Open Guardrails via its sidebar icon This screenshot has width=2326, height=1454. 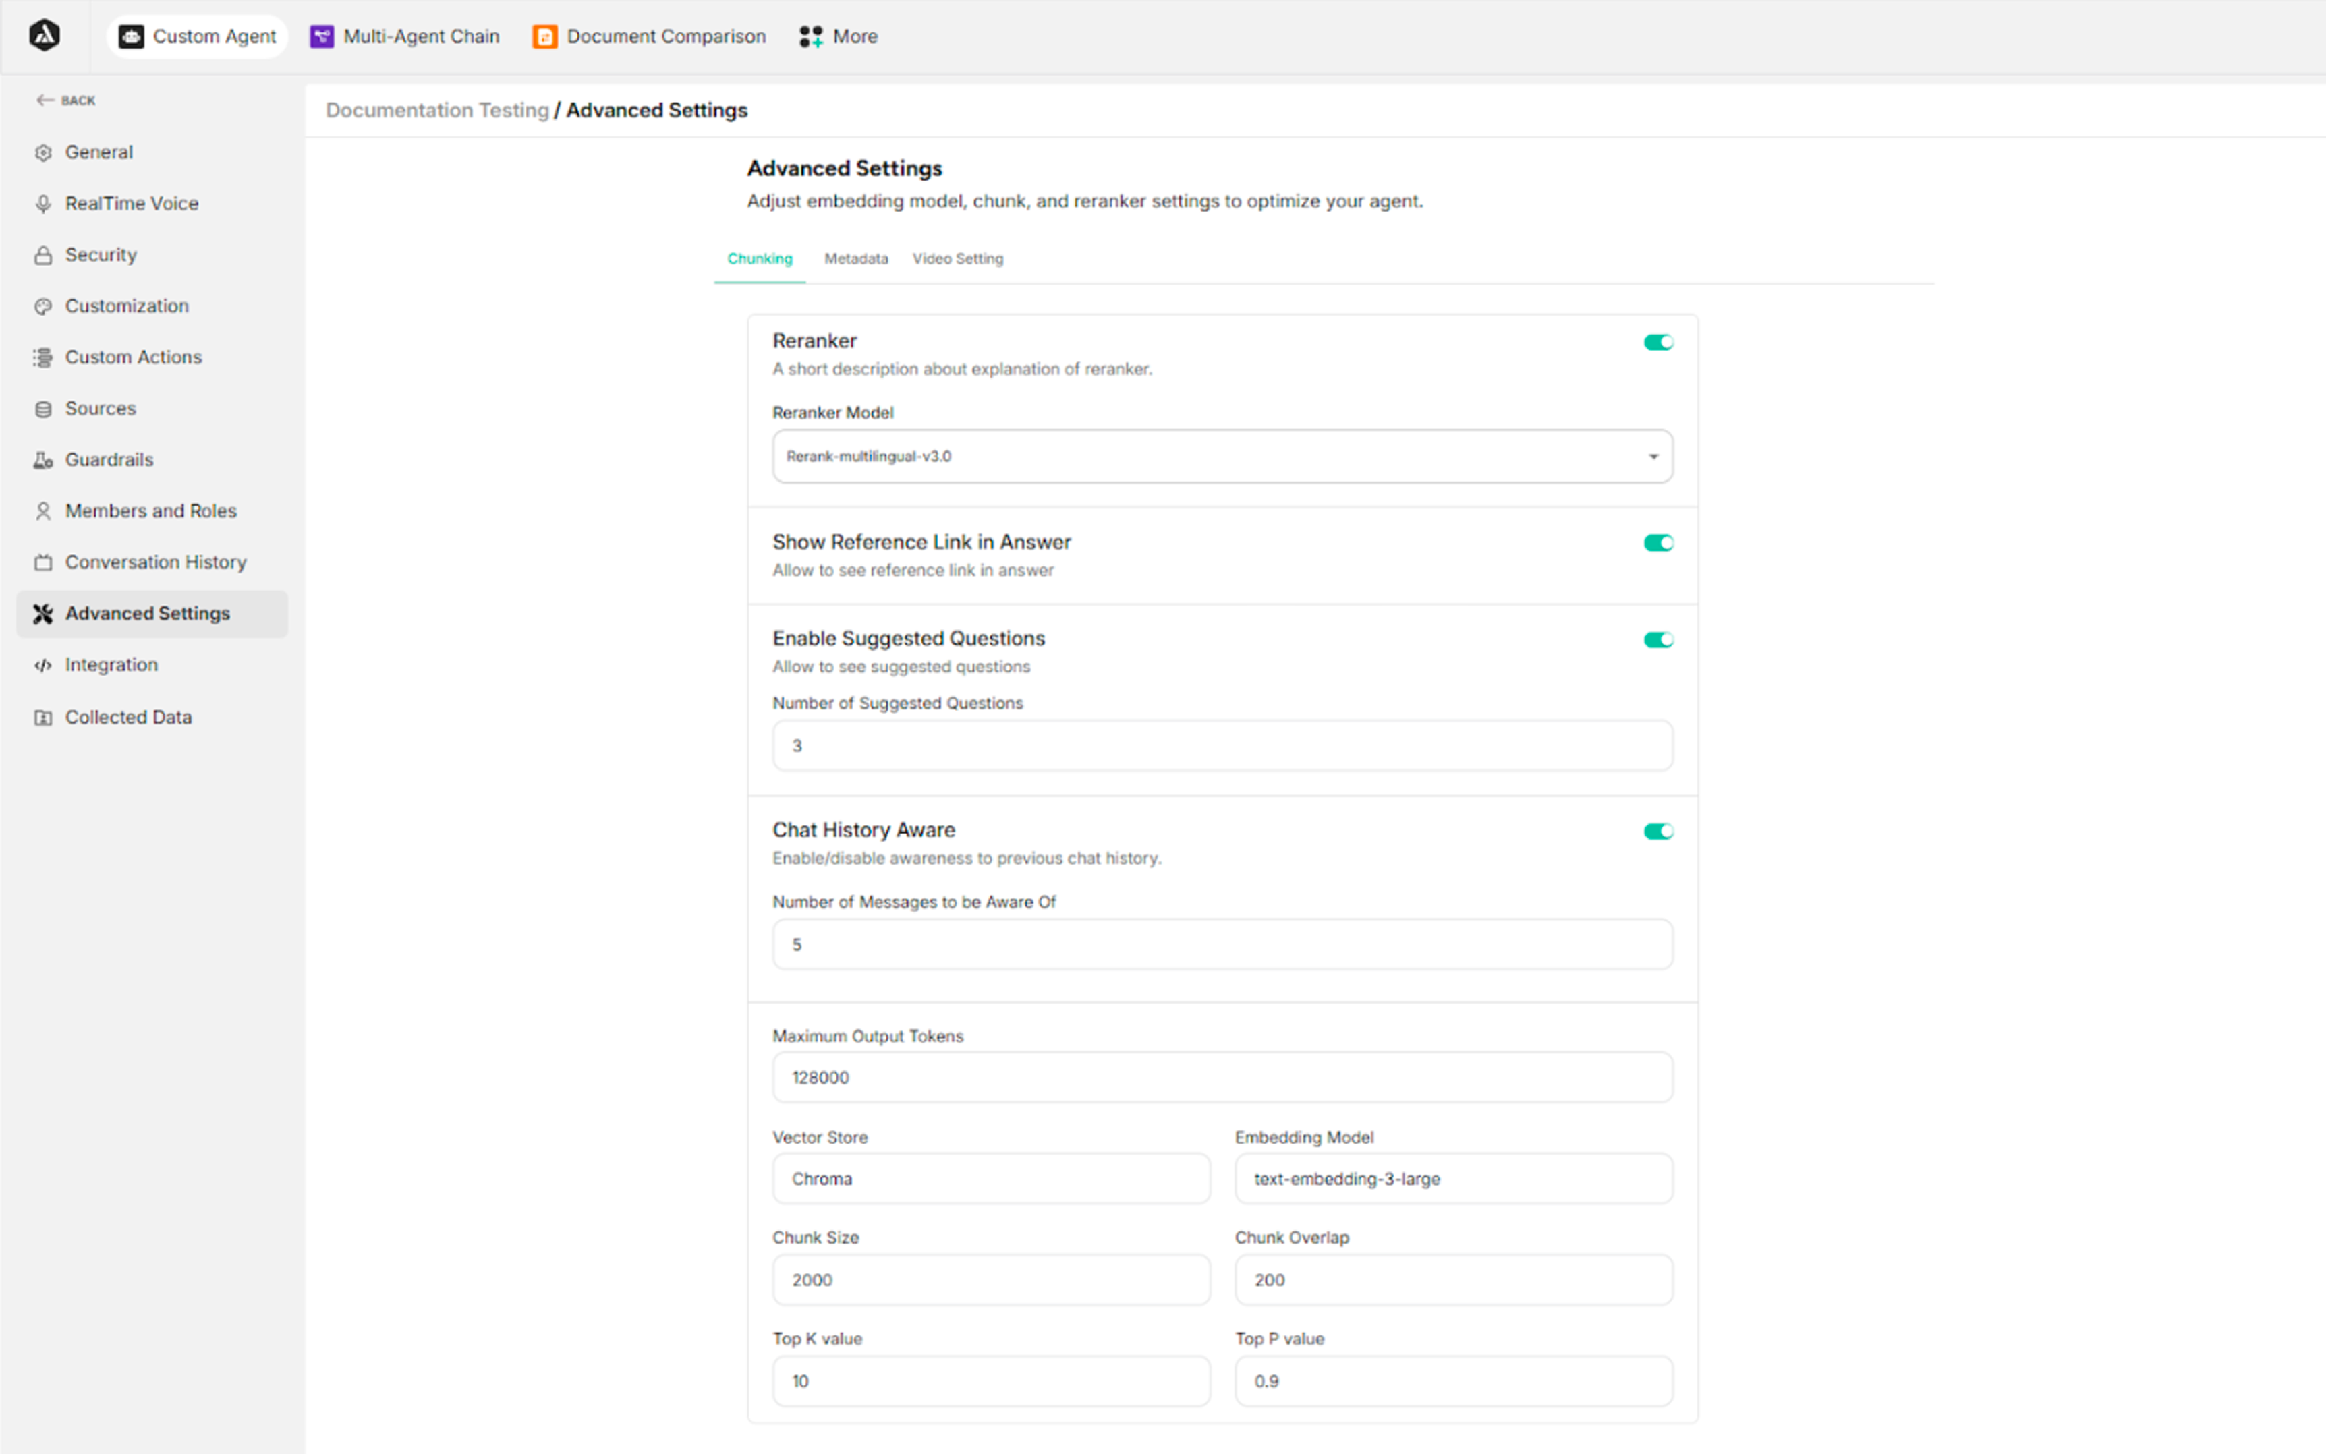click(x=42, y=460)
